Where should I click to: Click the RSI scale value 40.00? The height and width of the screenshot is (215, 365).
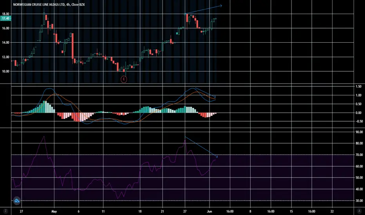(359, 189)
